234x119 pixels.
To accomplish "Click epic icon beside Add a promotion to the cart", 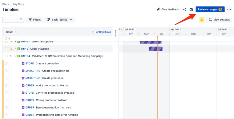I will point(23,85).
